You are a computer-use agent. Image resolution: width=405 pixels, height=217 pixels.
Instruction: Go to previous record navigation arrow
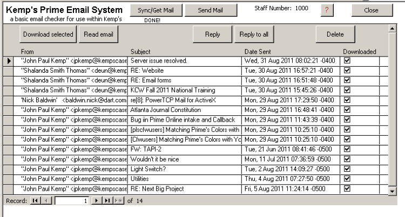pos(46,200)
